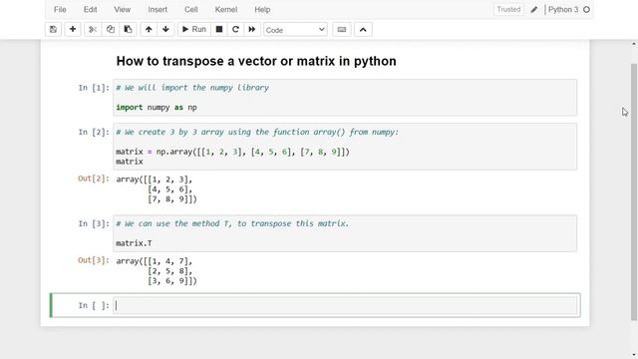Click the Out[2] output prompt
This screenshot has height=359, width=638.
94,179
